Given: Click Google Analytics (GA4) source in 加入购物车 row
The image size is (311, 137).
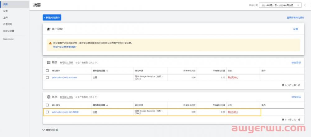Looking at the screenshot, I should click(x=149, y=112).
